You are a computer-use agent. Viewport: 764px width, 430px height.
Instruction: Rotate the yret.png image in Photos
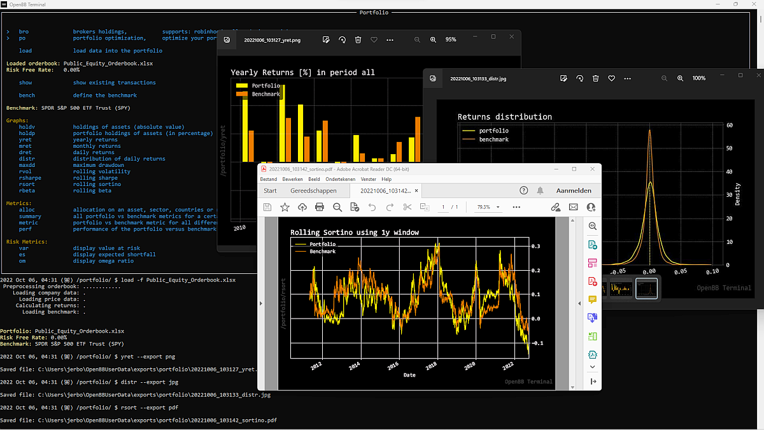click(x=342, y=39)
